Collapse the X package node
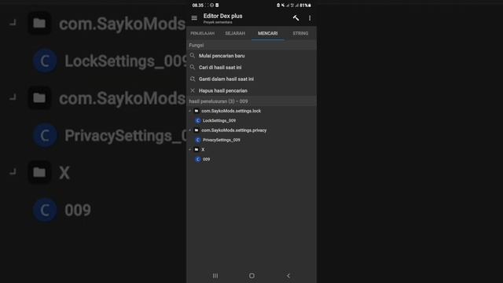The height and width of the screenshot is (283, 503). click(x=190, y=149)
